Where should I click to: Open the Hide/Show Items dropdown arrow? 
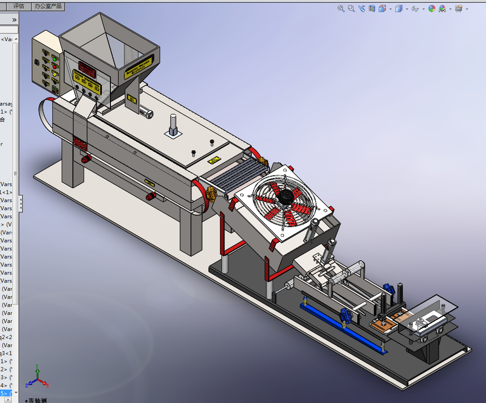[x=423, y=9]
